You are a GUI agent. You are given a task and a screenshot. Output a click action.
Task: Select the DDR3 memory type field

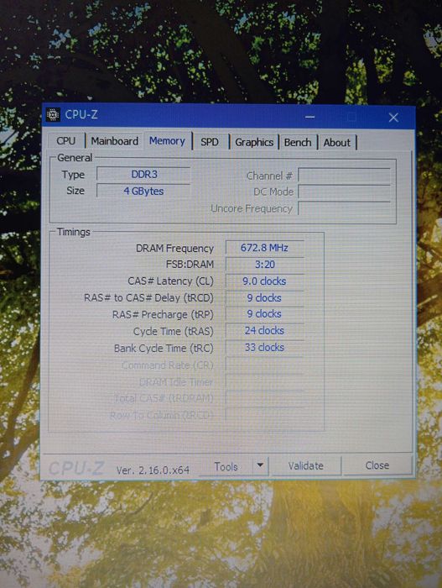tap(143, 175)
